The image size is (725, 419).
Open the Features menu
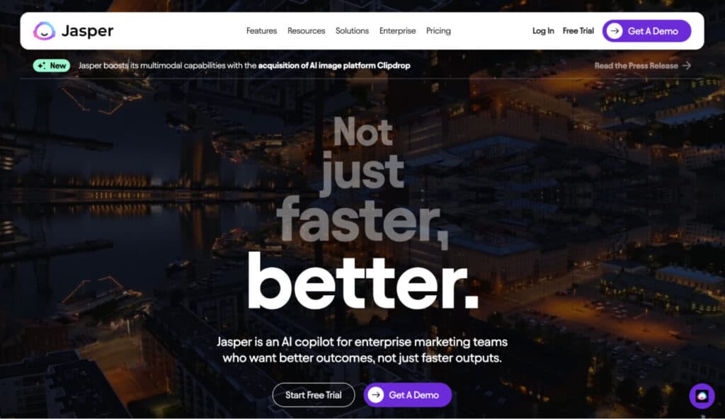(261, 31)
